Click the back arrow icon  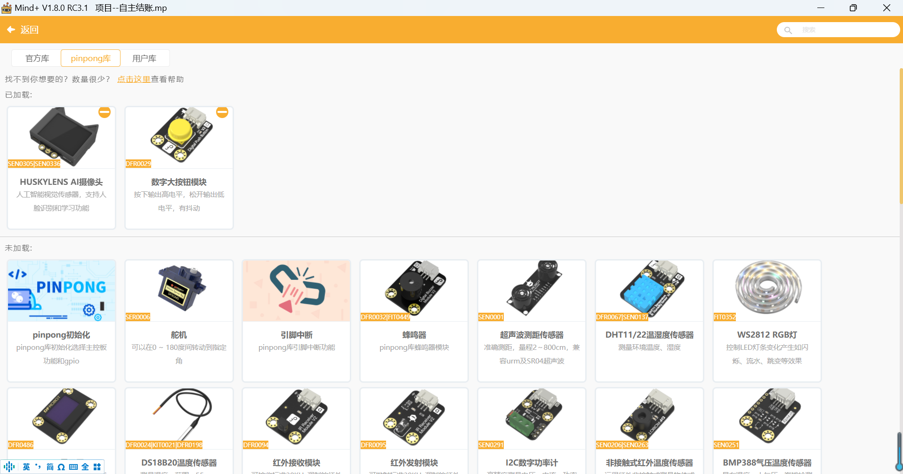click(x=11, y=30)
